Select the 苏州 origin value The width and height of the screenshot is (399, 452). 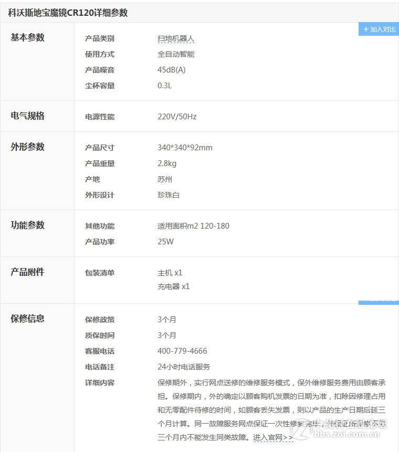[165, 179]
